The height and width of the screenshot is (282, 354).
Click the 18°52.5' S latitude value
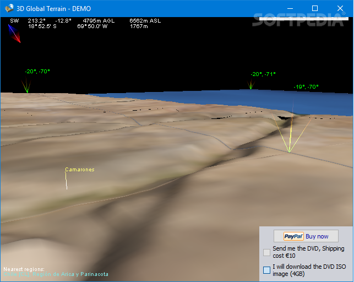[42, 26]
